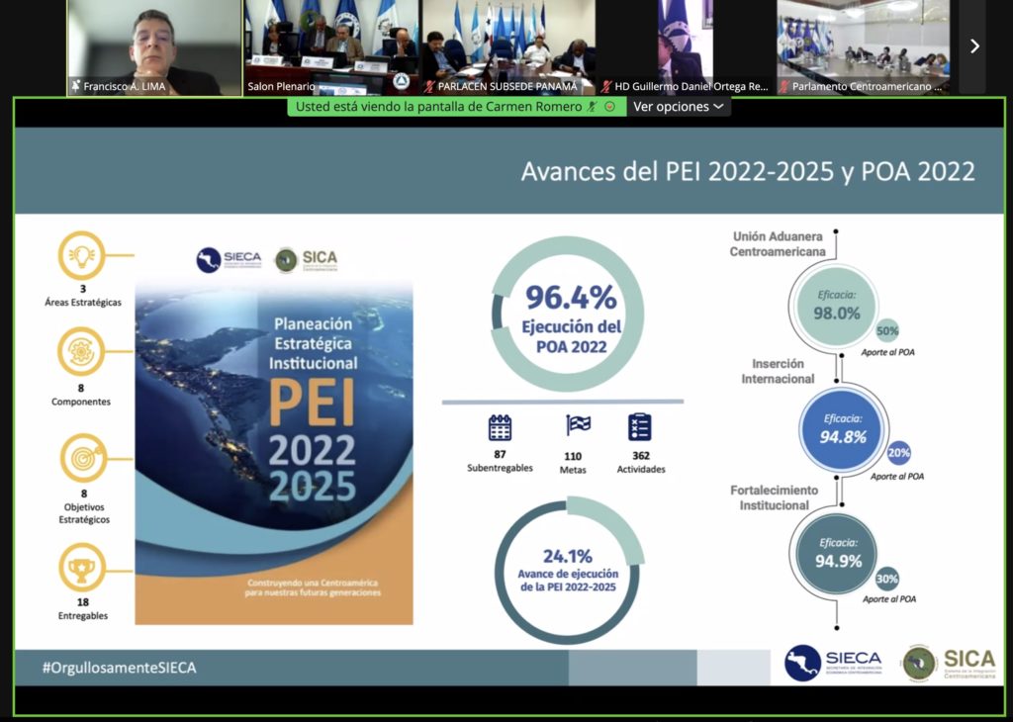Image resolution: width=1013 pixels, height=722 pixels.
Task: Click the circular icon at banner's right end
Action: pos(609,107)
